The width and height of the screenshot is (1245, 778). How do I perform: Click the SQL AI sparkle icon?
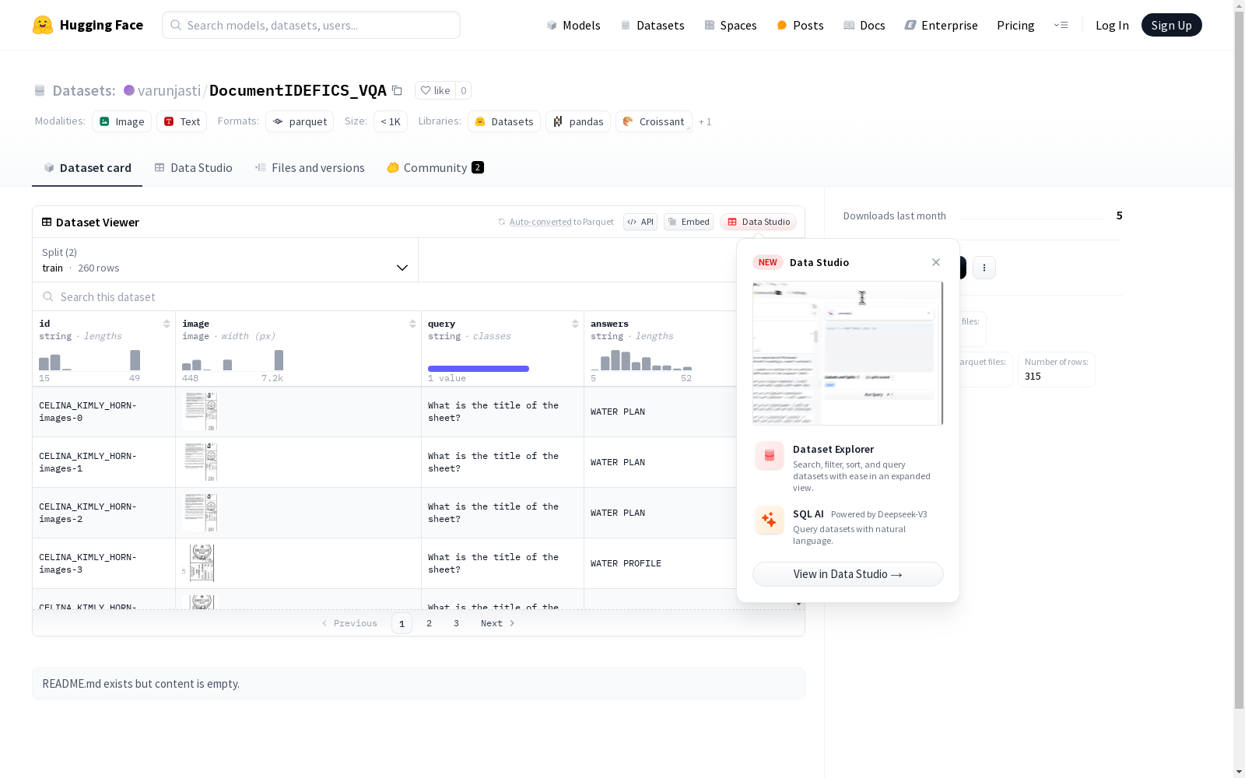(770, 520)
